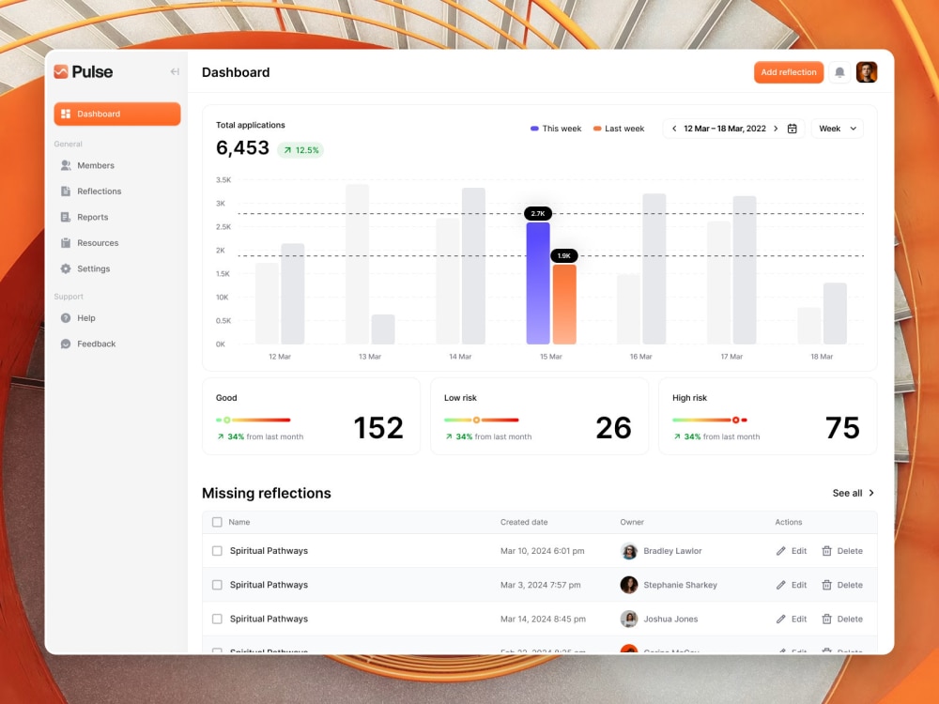This screenshot has width=939, height=704.
Task: Sort table by Owner column
Action: pos(632,522)
